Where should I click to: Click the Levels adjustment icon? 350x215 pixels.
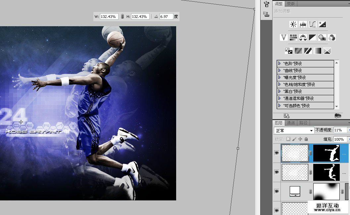click(303, 24)
